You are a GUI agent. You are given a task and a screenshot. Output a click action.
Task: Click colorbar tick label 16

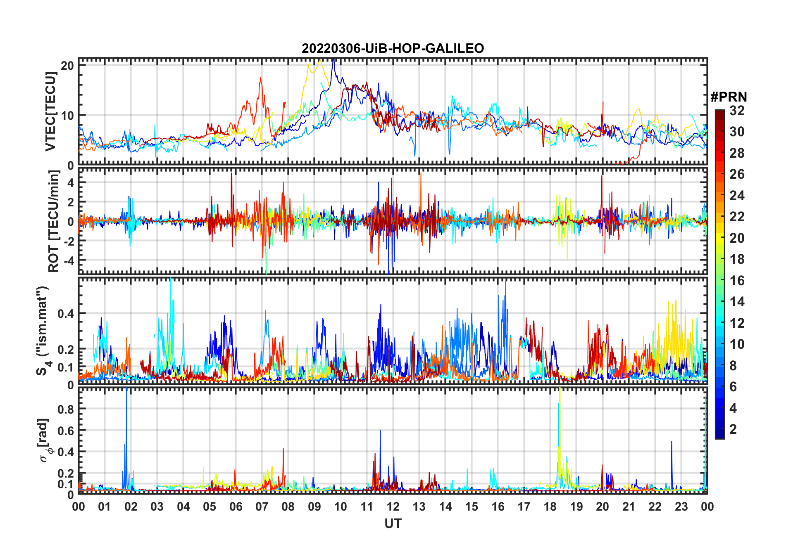coord(737,281)
